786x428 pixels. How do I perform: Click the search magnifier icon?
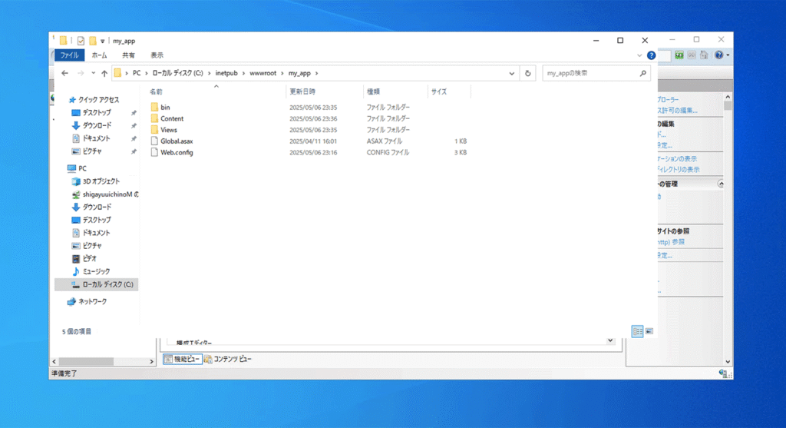pyautogui.click(x=643, y=73)
